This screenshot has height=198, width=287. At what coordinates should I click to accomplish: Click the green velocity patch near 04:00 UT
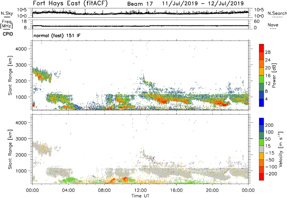[x=69, y=180]
